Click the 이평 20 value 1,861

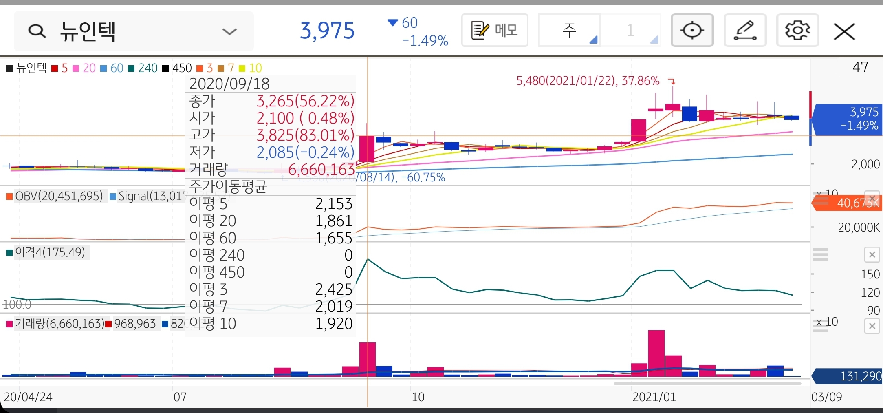[334, 221]
